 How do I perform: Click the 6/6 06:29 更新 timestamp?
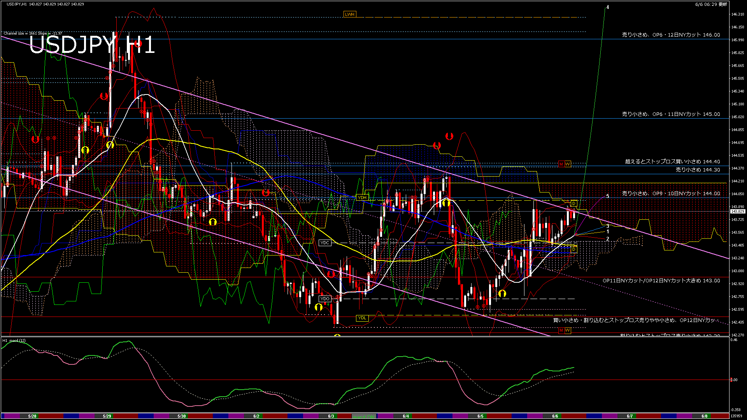(x=711, y=4)
